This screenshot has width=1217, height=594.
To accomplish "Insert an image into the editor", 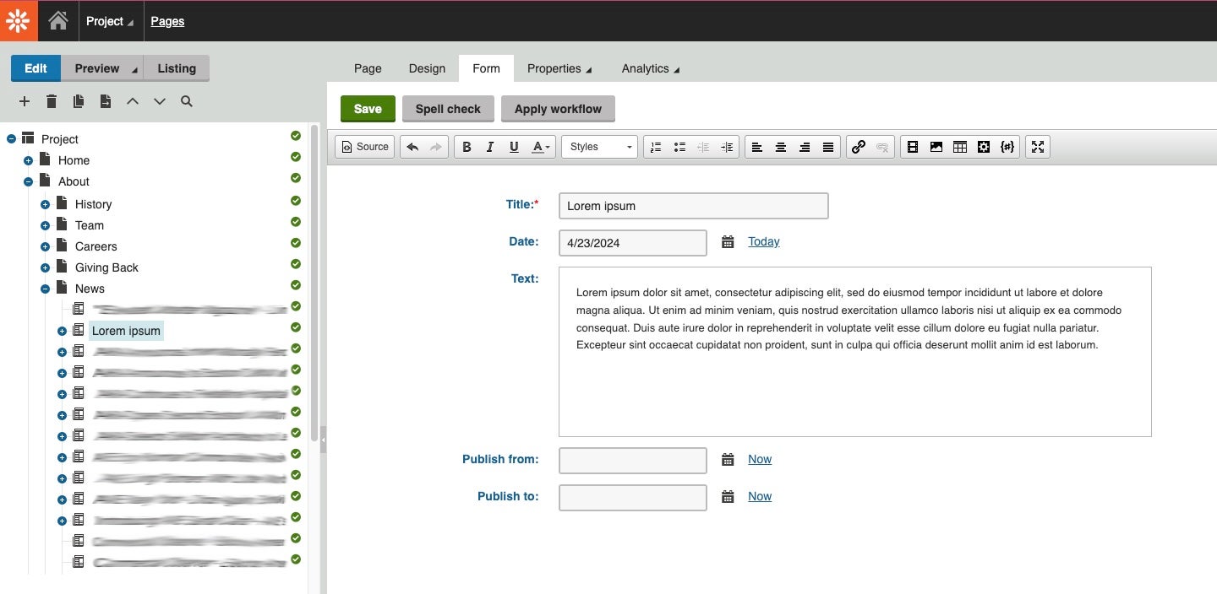I will point(936,147).
